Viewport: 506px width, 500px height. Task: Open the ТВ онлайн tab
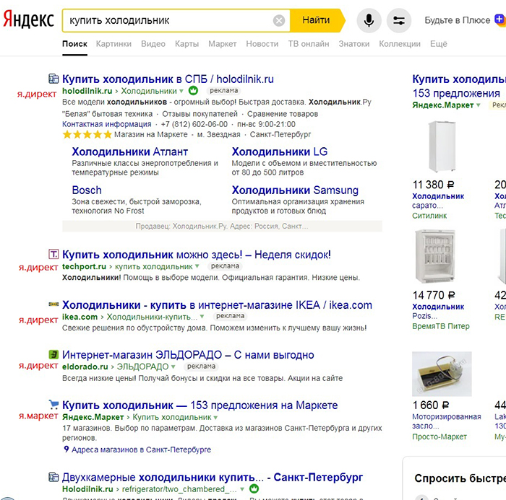(309, 44)
